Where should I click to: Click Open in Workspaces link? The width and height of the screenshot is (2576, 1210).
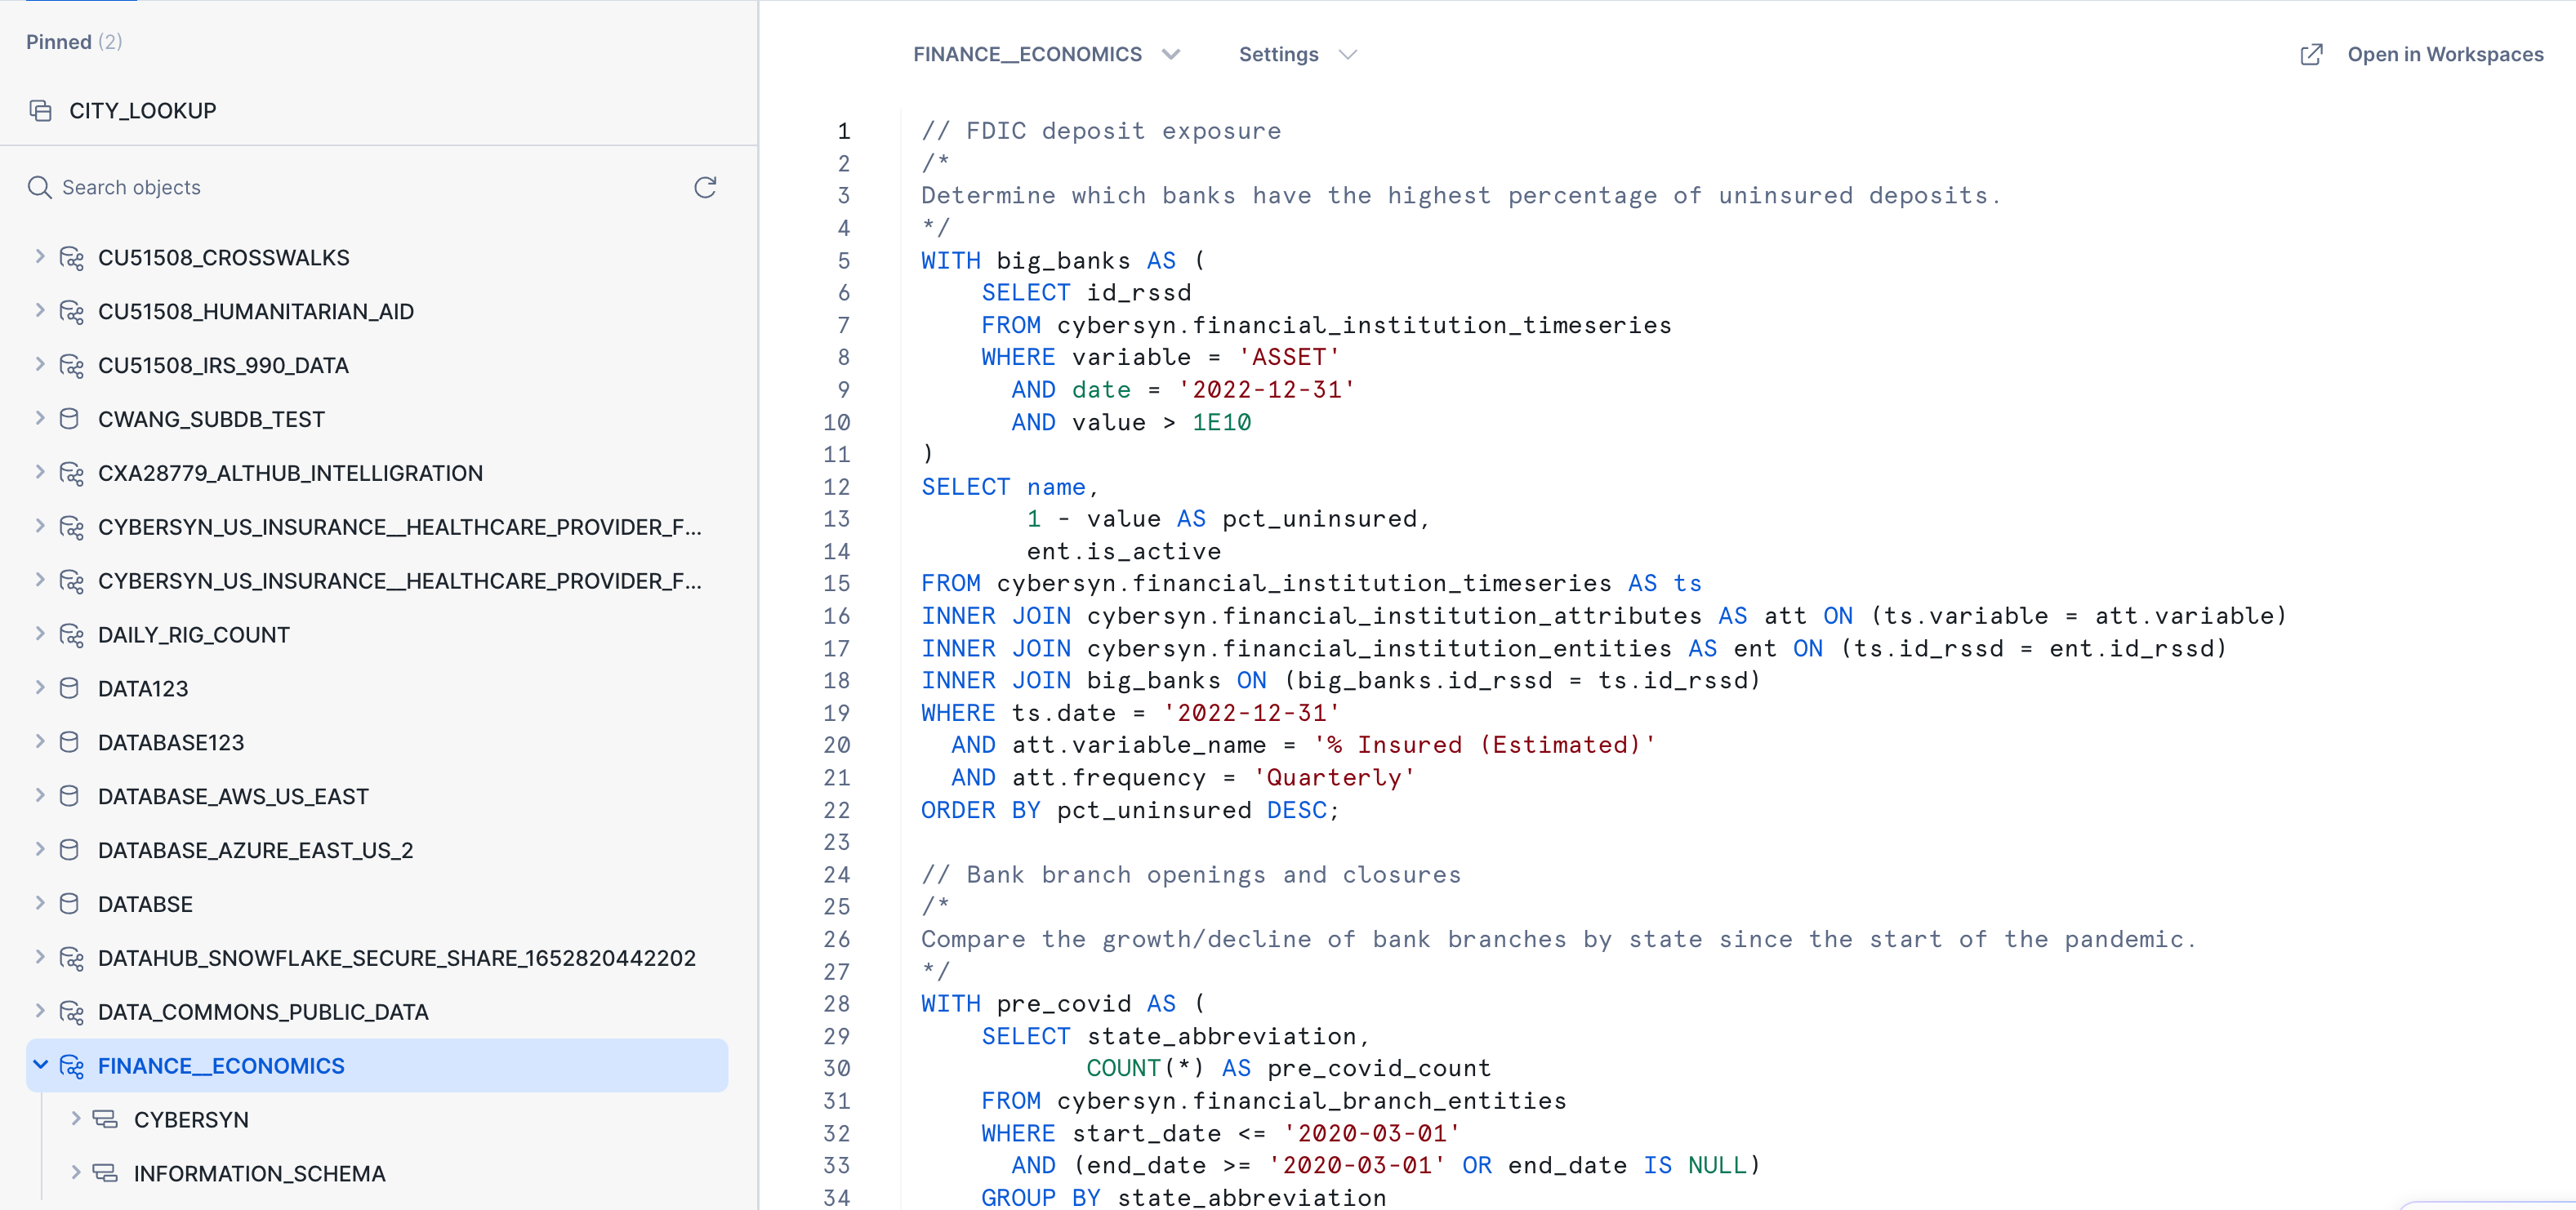2444,54
